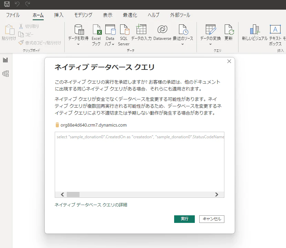Click the データを取得 (Get data) icon
This screenshot has width=286, height=248.
click(x=79, y=30)
